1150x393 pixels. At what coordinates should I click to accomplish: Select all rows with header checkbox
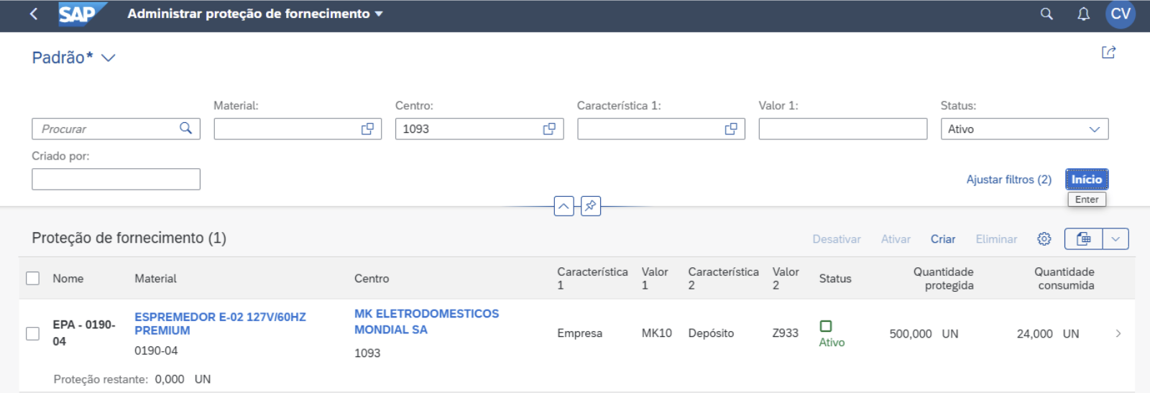tap(33, 278)
